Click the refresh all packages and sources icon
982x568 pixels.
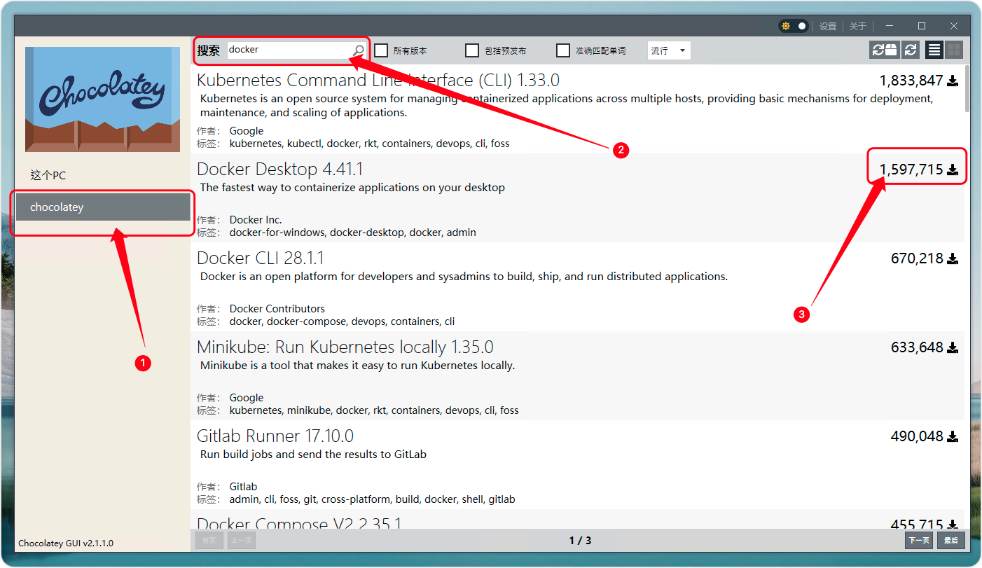point(884,50)
